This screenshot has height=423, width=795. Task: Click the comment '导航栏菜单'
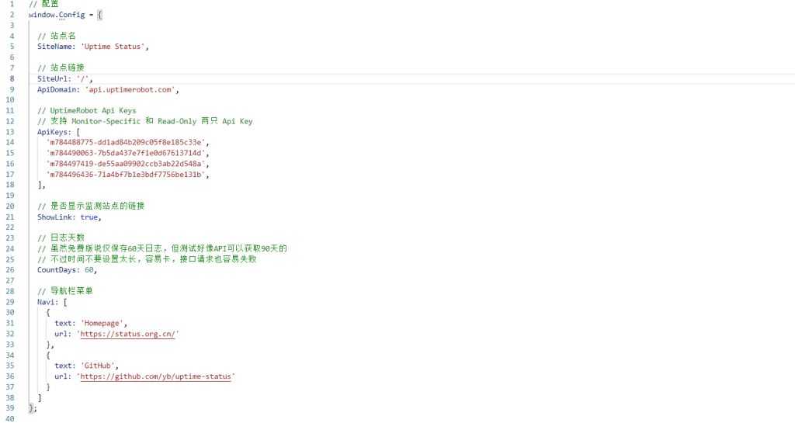pos(65,291)
